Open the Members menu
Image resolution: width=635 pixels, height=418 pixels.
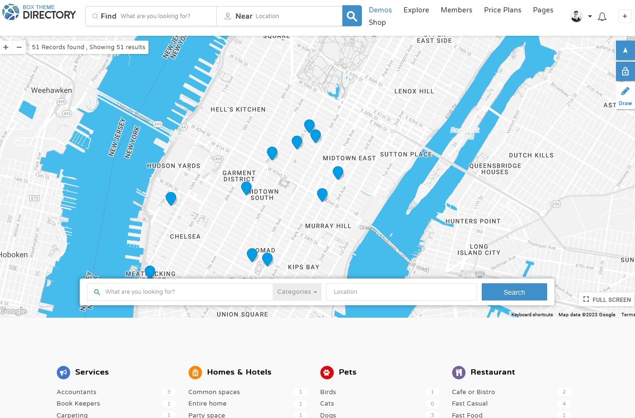pyautogui.click(x=456, y=10)
